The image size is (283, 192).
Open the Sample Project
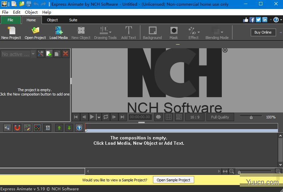[x=173, y=180]
